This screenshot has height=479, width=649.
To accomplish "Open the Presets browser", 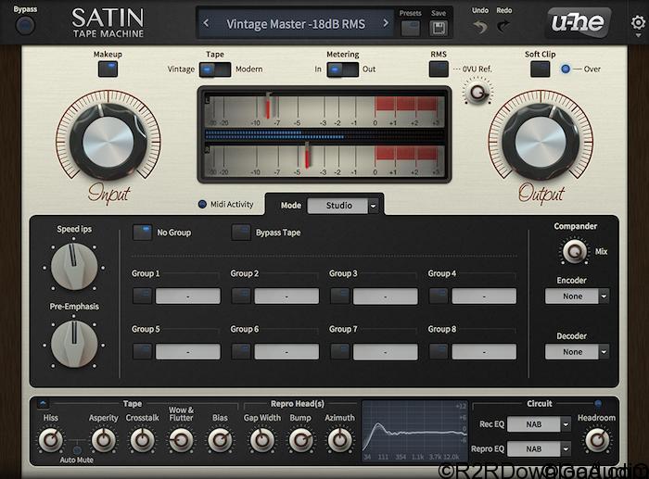I will pyautogui.click(x=410, y=29).
